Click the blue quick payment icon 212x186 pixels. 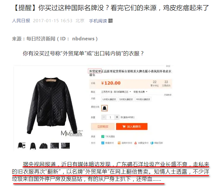[103, 143]
